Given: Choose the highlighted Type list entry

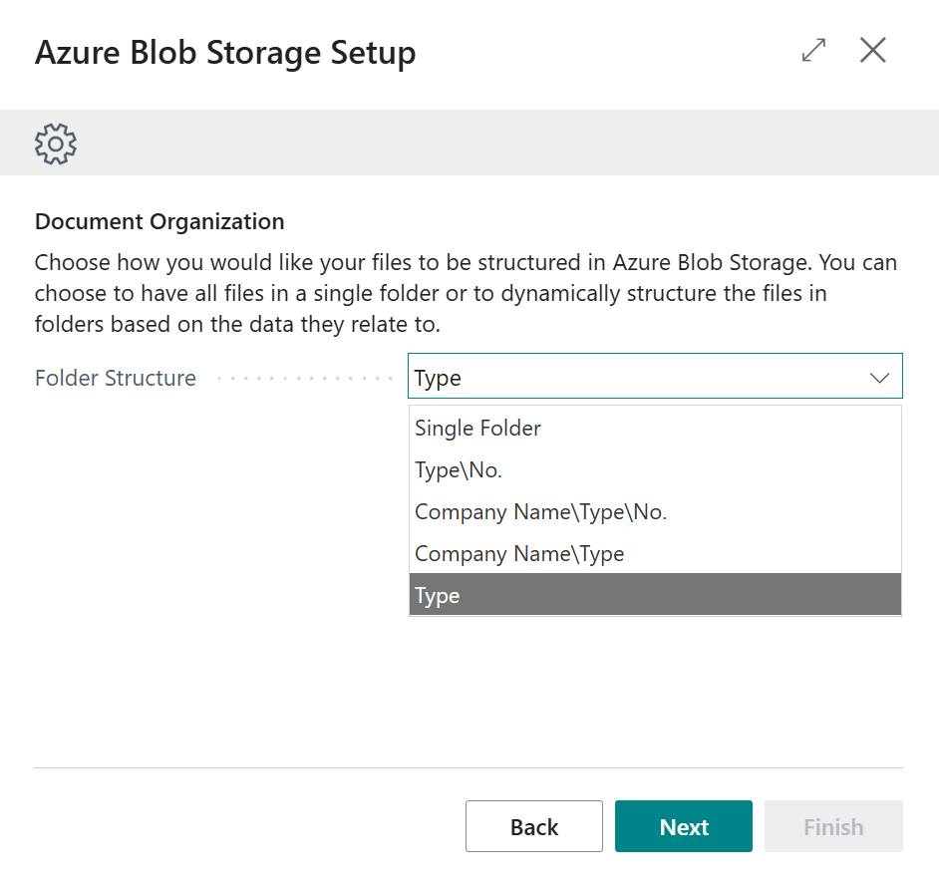Looking at the screenshot, I should 655,596.
